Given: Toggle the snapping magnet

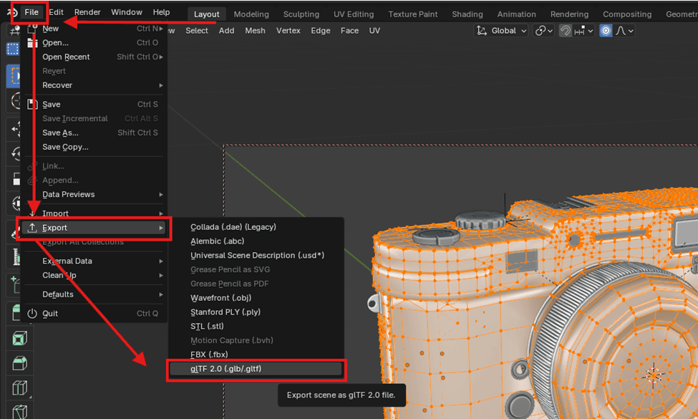Looking at the screenshot, I should pos(566,31).
